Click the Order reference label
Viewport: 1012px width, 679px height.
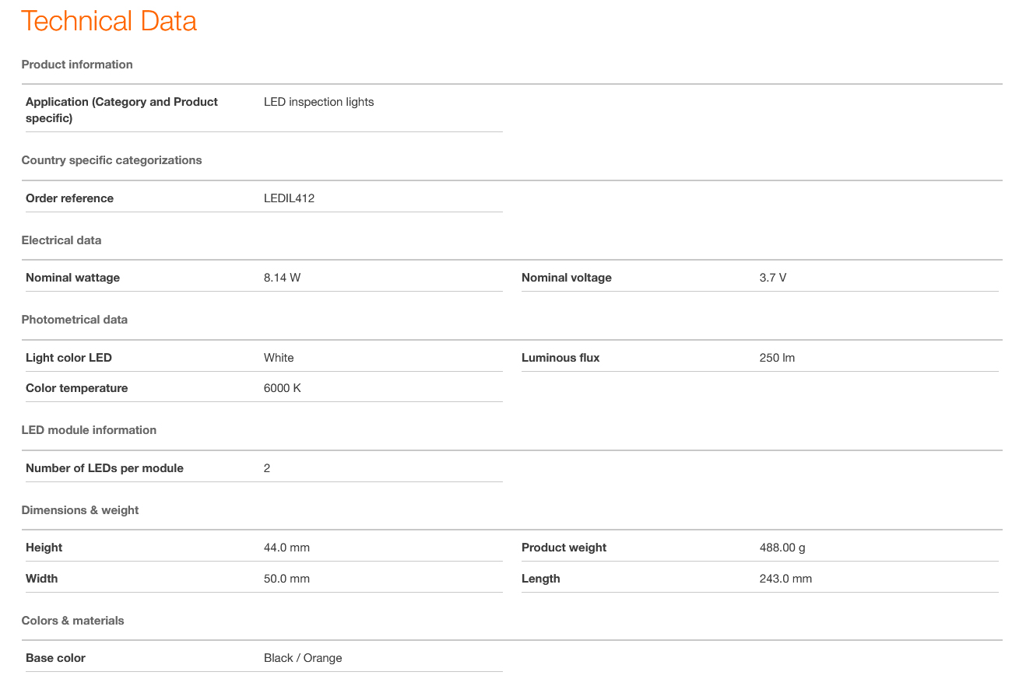pos(69,198)
